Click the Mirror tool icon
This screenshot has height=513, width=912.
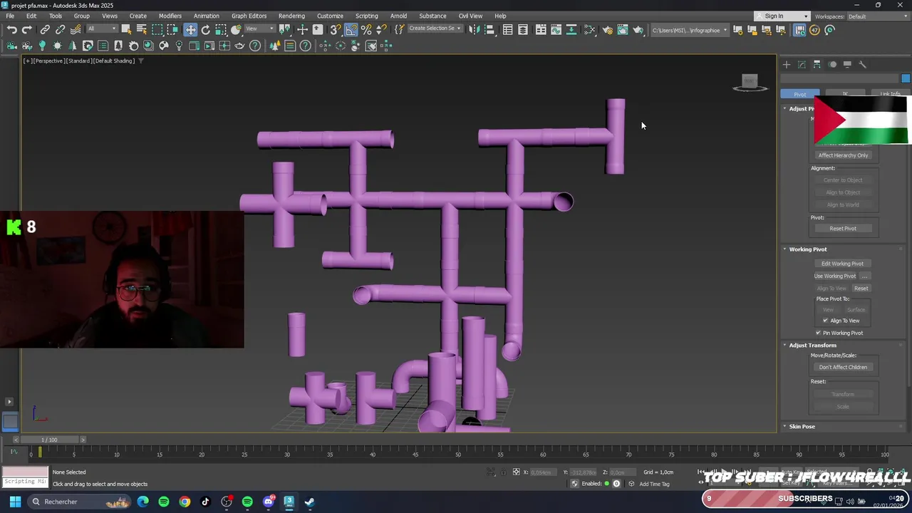pyautogui.click(x=473, y=30)
